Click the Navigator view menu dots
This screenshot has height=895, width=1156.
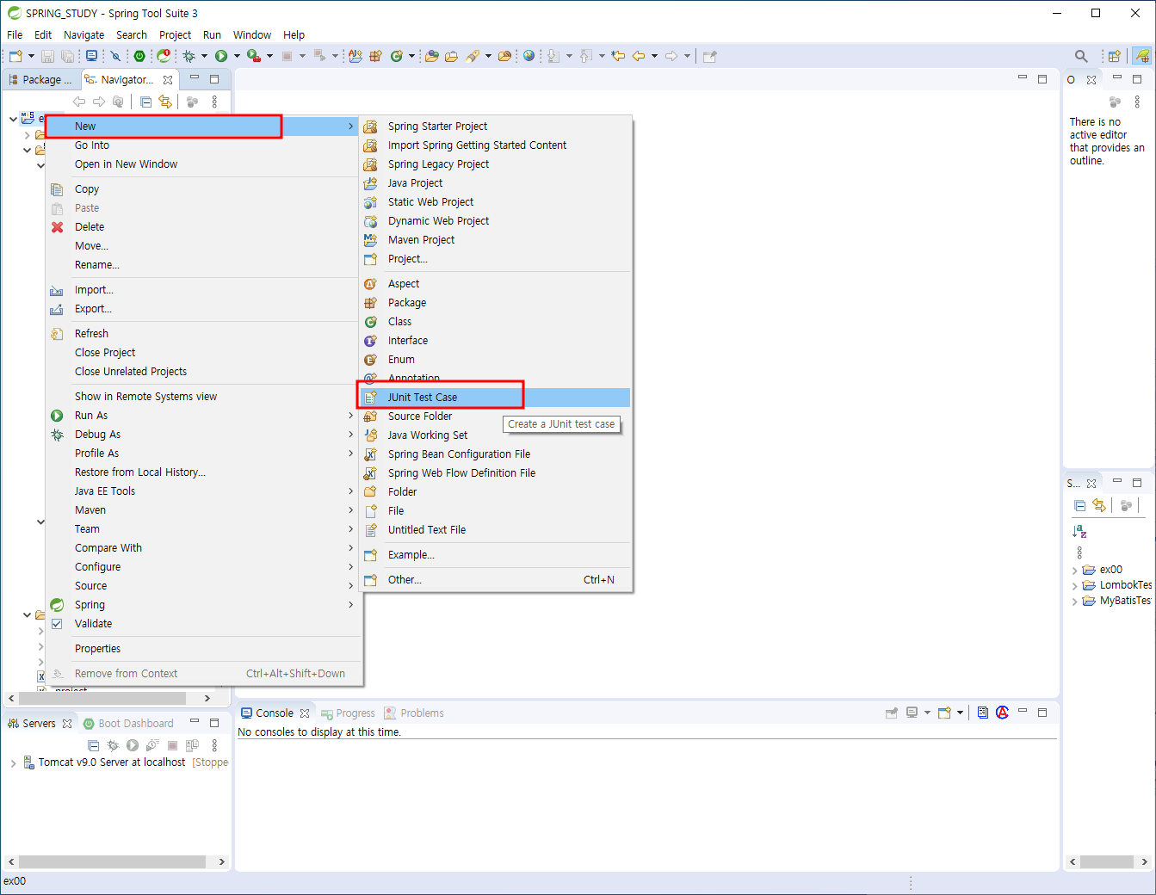(214, 102)
